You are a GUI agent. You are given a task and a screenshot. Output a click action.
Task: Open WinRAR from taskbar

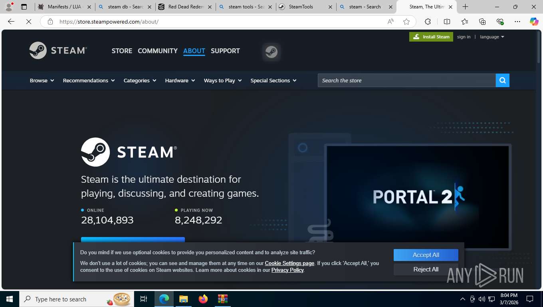(223, 299)
